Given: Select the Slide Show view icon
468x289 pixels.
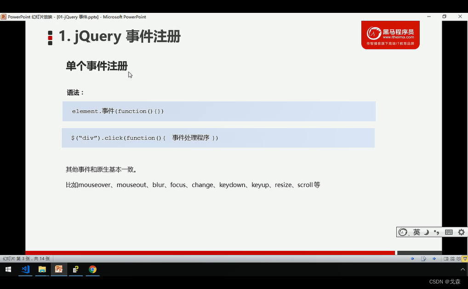Looking at the screenshot, I should 465,259.
